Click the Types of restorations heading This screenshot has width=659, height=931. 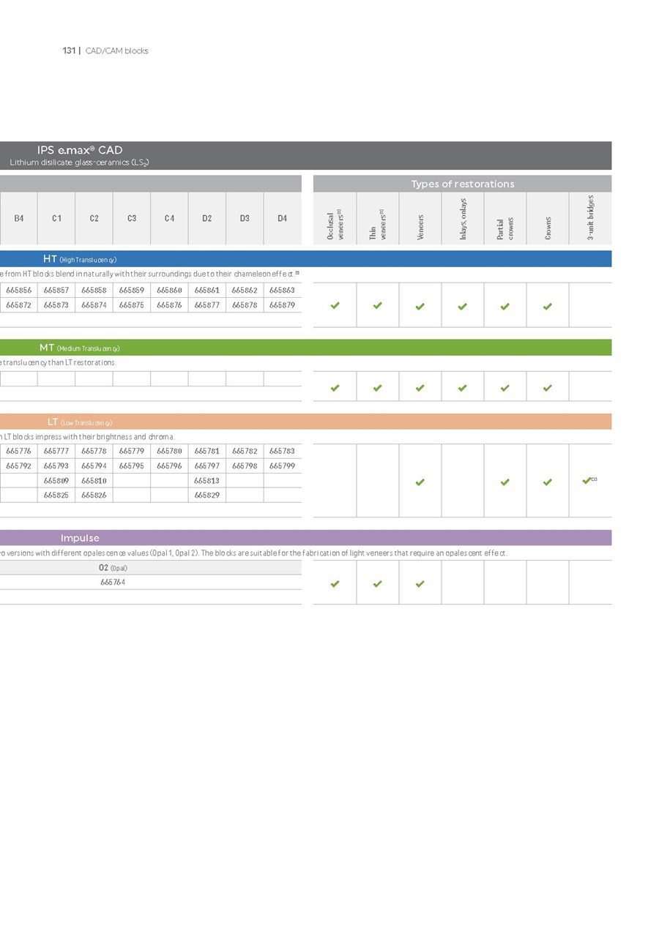[x=462, y=184]
